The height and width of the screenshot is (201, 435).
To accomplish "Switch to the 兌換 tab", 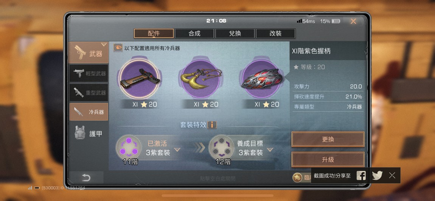I will pyautogui.click(x=235, y=34).
